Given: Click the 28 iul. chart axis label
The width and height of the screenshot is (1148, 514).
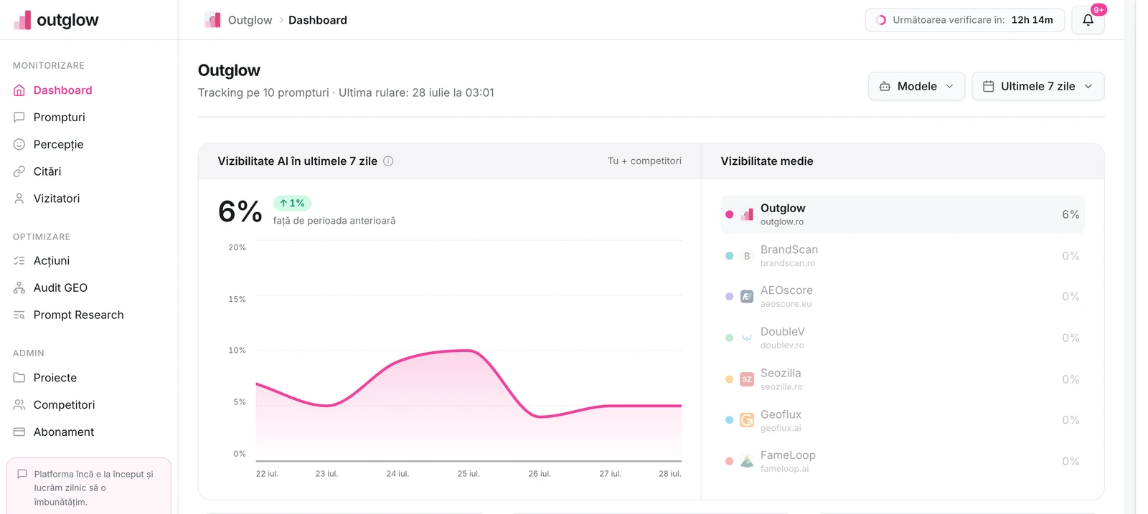Looking at the screenshot, I should click(x=670, y=474).
